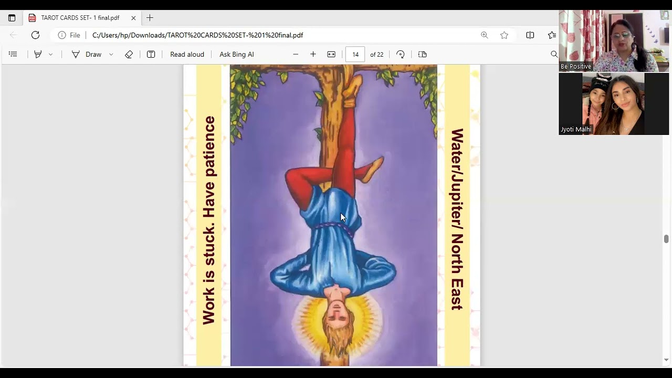
Task: Click the 'of 22' page count
Action: click(x=376, y=54)
